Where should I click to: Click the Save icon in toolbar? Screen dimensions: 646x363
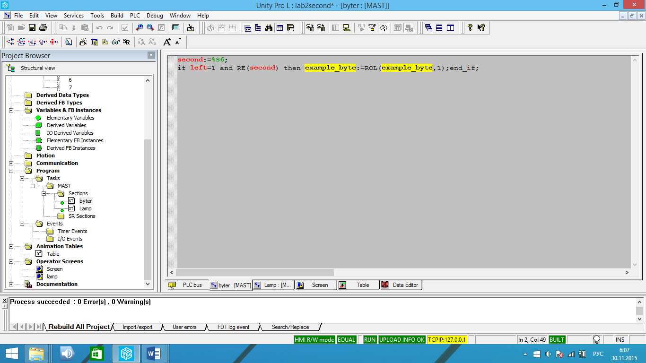[x=32, y=28]
